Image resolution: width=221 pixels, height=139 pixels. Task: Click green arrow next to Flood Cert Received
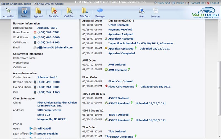(136, 86)
